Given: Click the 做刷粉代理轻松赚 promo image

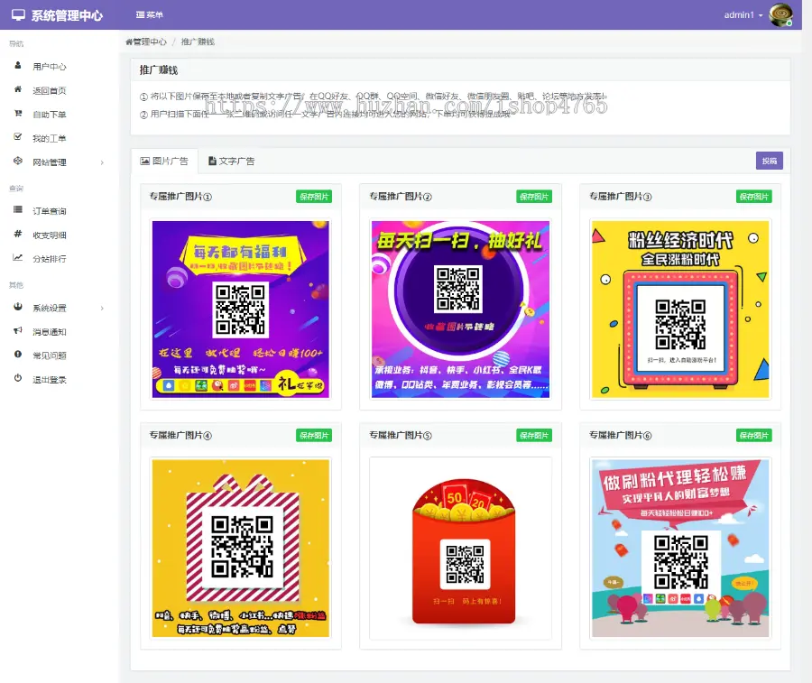Looking at the screenshot, I should tap(680, 548).
